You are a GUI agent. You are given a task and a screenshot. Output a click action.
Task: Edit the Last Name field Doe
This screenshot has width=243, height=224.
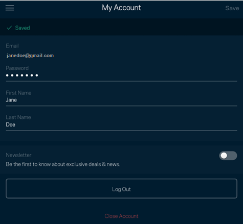121,125
